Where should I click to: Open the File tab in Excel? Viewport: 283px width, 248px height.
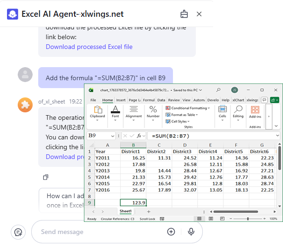coord(93,100)
